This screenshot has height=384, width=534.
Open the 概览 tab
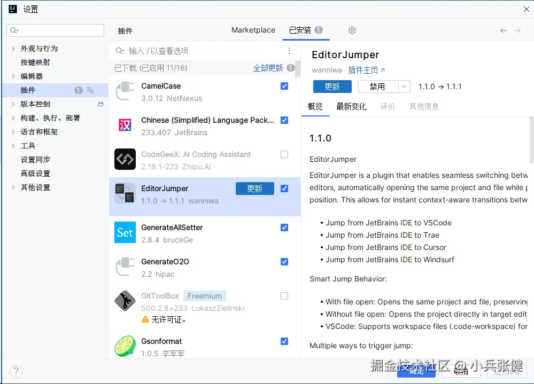tap(315, 106)
